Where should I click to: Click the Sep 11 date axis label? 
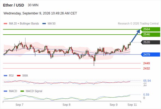(x=132, y=105)
